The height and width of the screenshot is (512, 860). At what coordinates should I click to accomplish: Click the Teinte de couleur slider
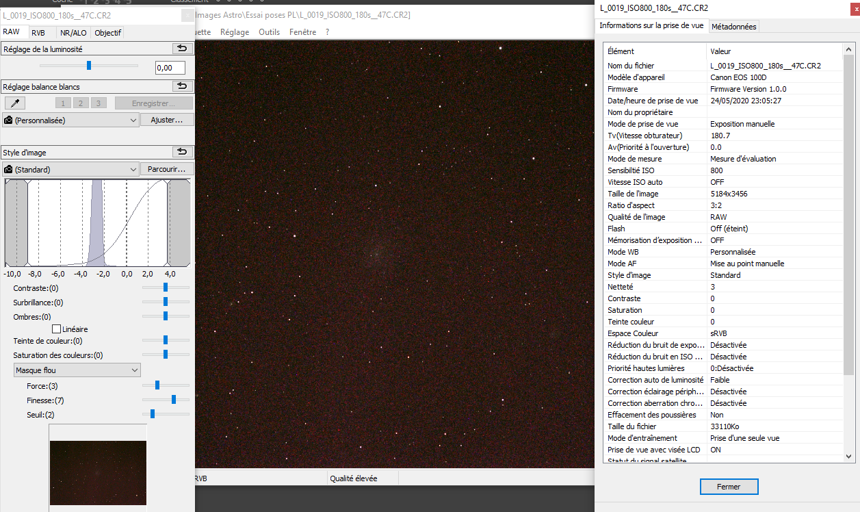(x=166, y=340)
